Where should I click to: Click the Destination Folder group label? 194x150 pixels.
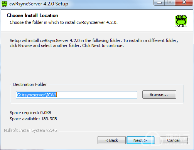30,84
